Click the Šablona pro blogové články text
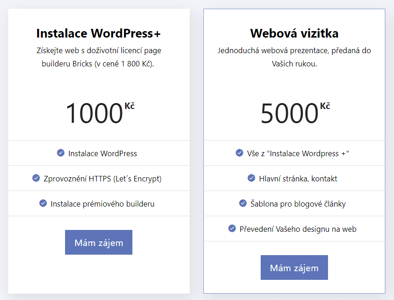This screenshot has width=394, height=300. [x=298, y=204]
